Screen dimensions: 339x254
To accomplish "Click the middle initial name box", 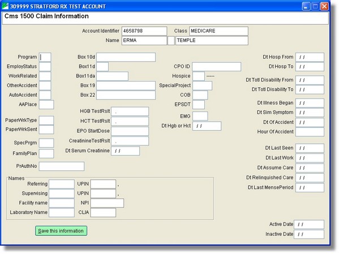I will pyautogui.click(x=171, y=40).
